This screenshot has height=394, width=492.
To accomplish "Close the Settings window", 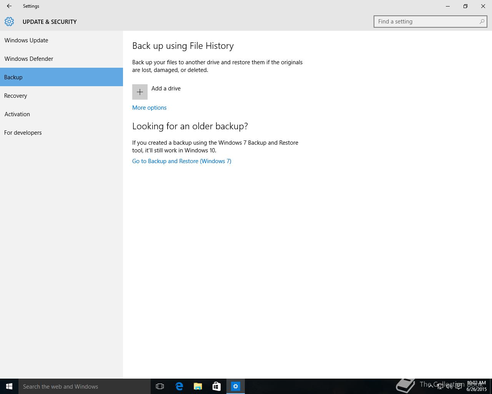I will tap(483, 6).
